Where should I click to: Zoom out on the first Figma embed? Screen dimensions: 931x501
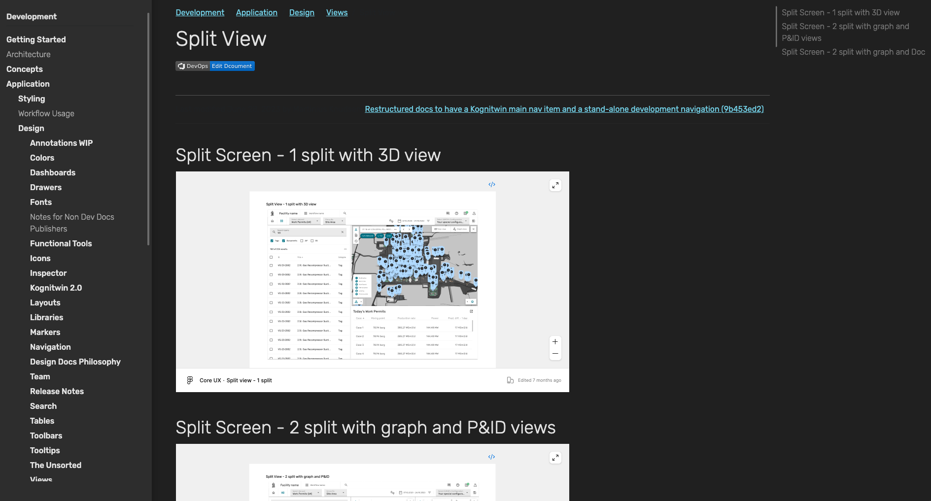[x=555, y=354]
